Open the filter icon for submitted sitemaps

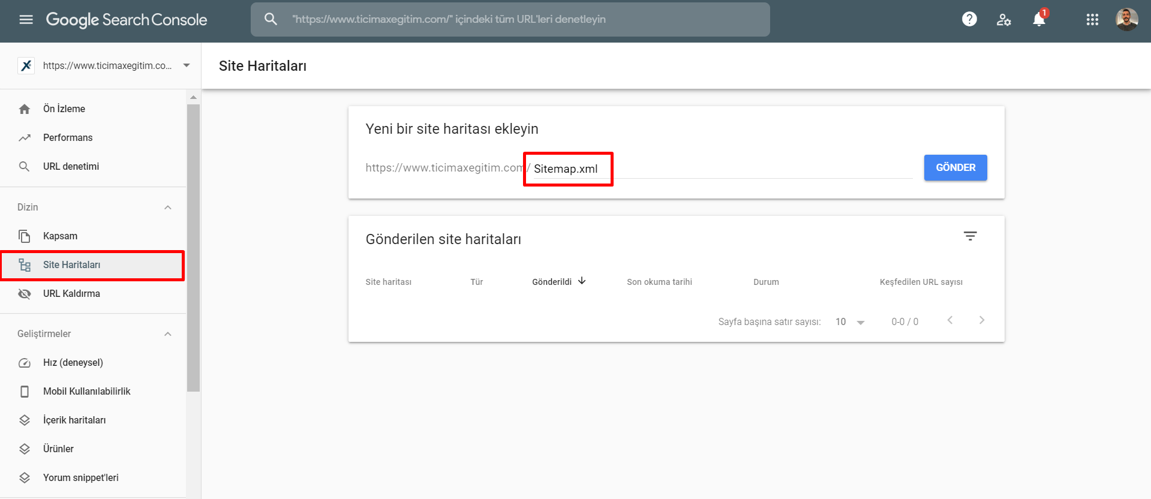(x=970, y=236)
